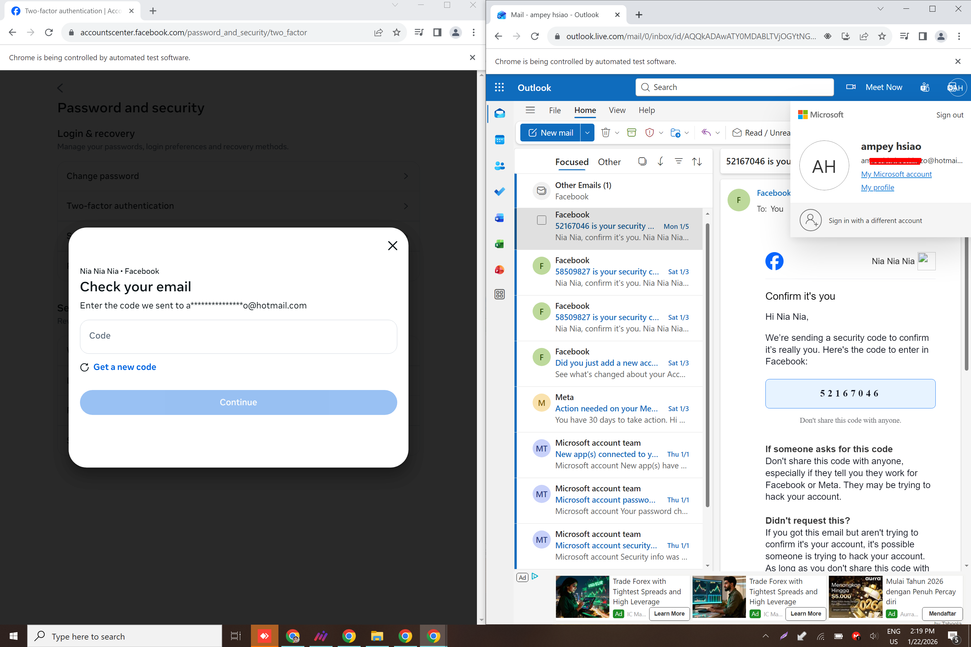The image size is (971, 647).
Task: Open the notification center in system tray
Action: [x=954, y=637]
